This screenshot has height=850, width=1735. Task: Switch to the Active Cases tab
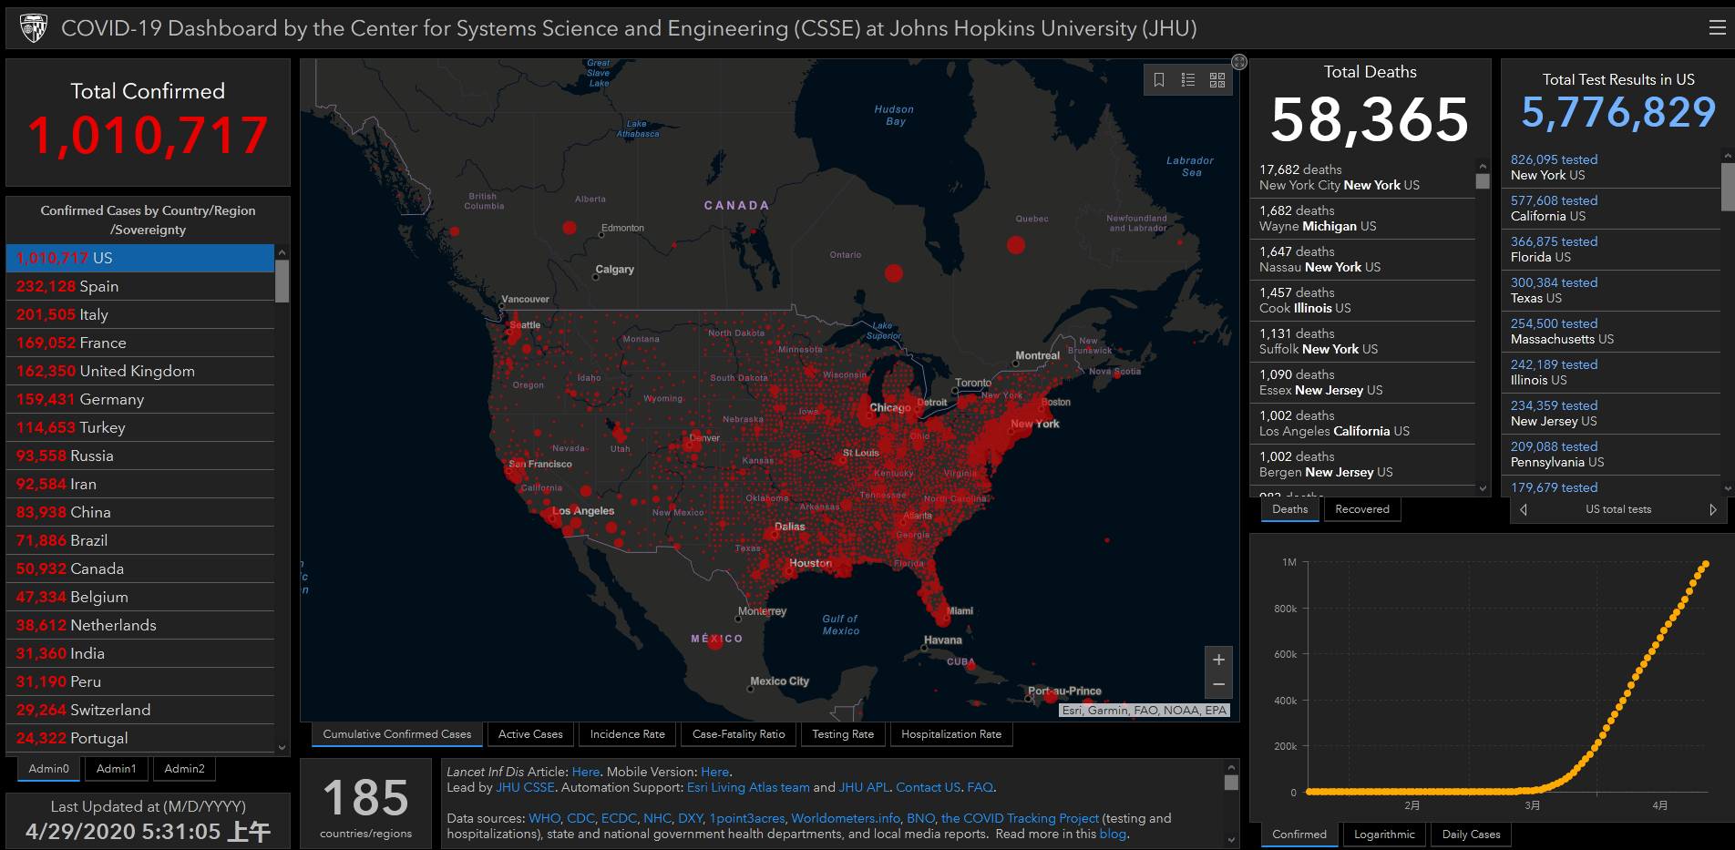(530, 734)
